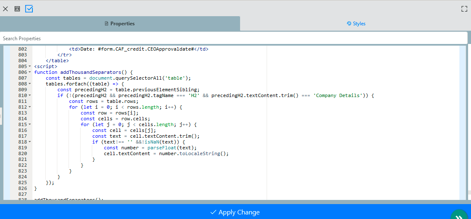This screenshot has height=219, width=471.
Task: Collapse the script tag fold at line 805
Action: click(x=30, y=66)
